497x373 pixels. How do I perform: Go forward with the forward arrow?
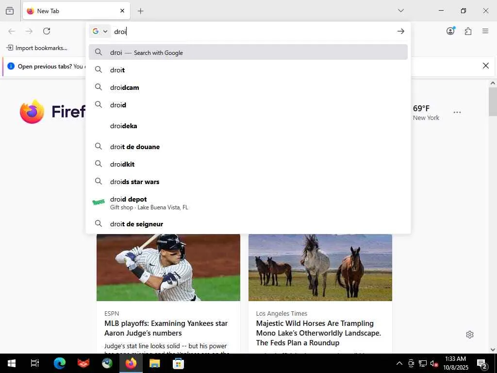point(29,31)
